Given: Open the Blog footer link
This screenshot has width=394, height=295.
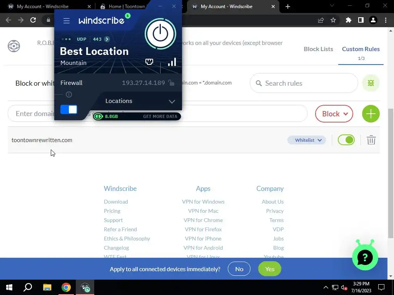Looking at the screenshot, I should [x=279, y=248].
